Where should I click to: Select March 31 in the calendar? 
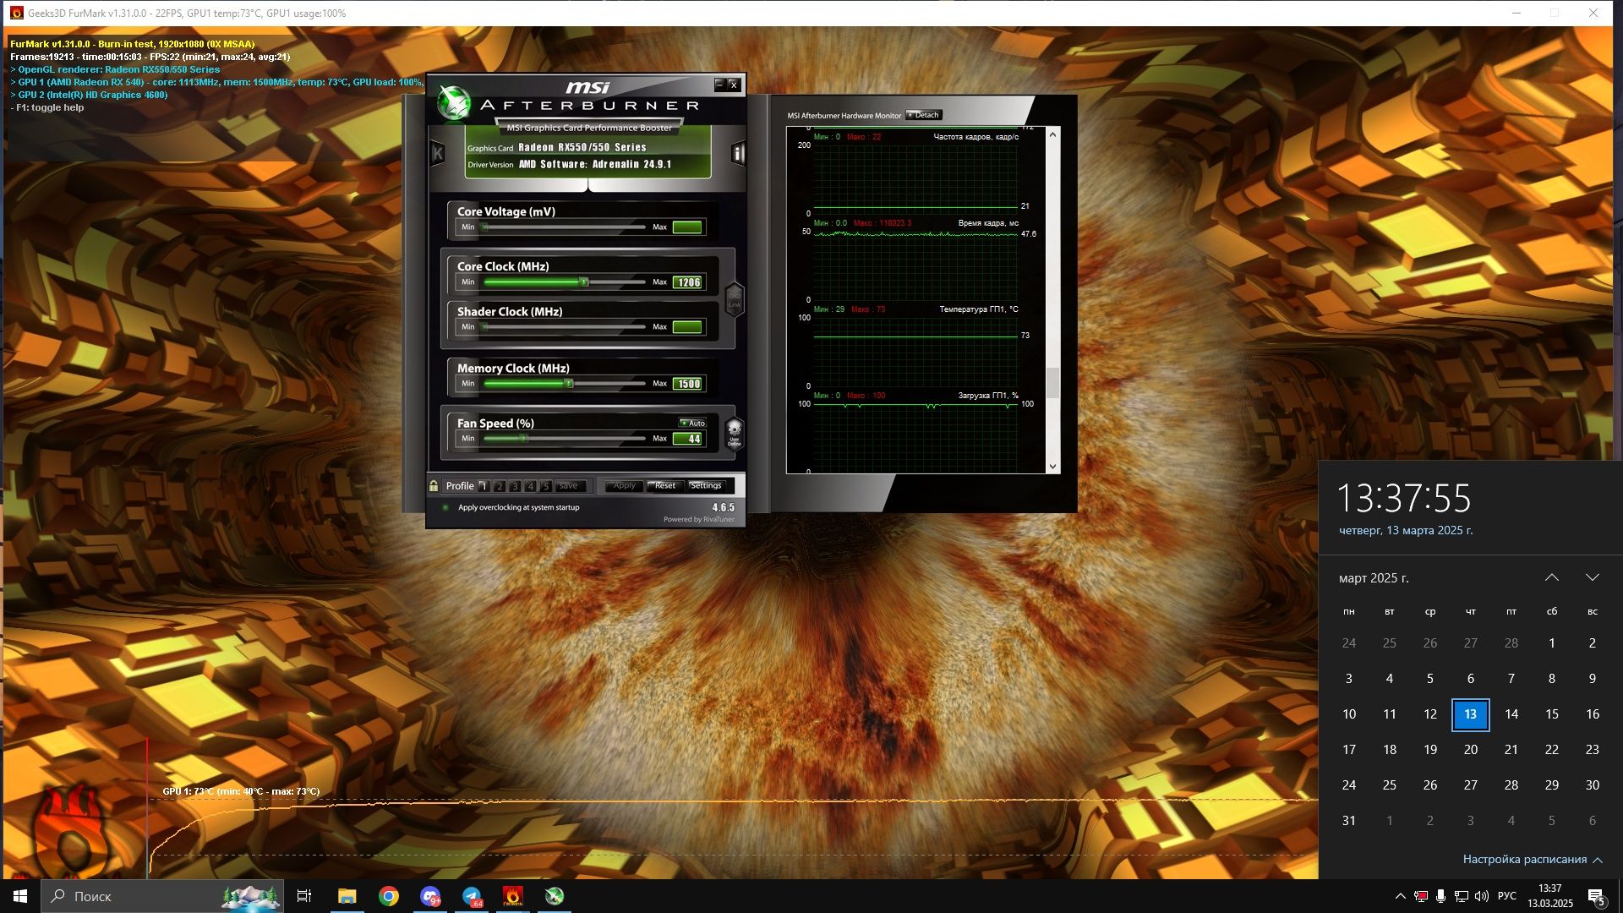click(1349, 821)
